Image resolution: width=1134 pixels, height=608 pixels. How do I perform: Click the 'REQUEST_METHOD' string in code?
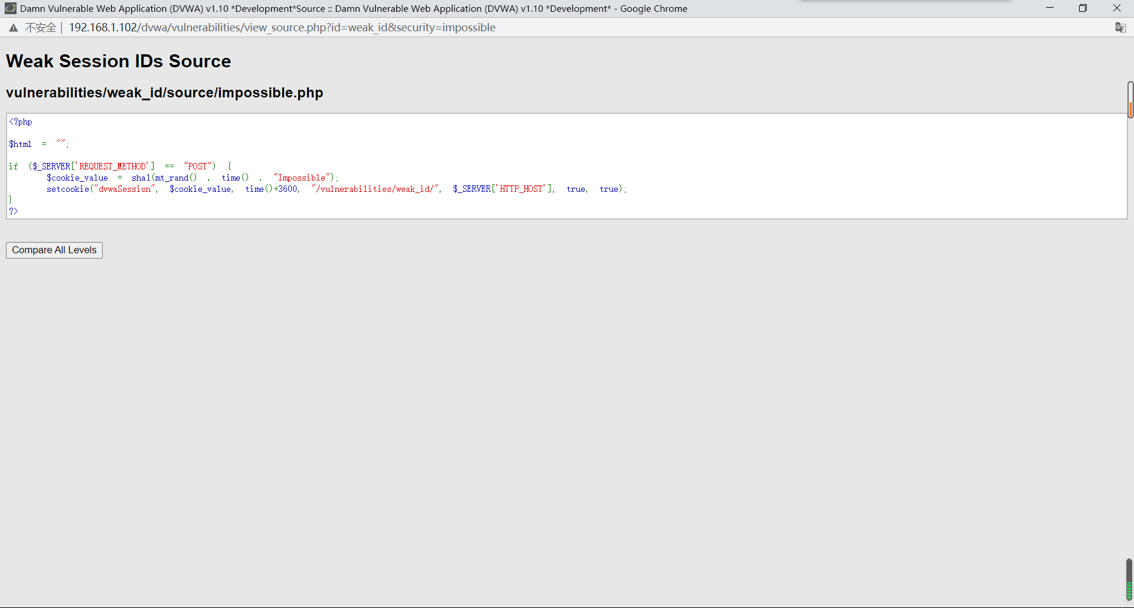pos(112,166)
